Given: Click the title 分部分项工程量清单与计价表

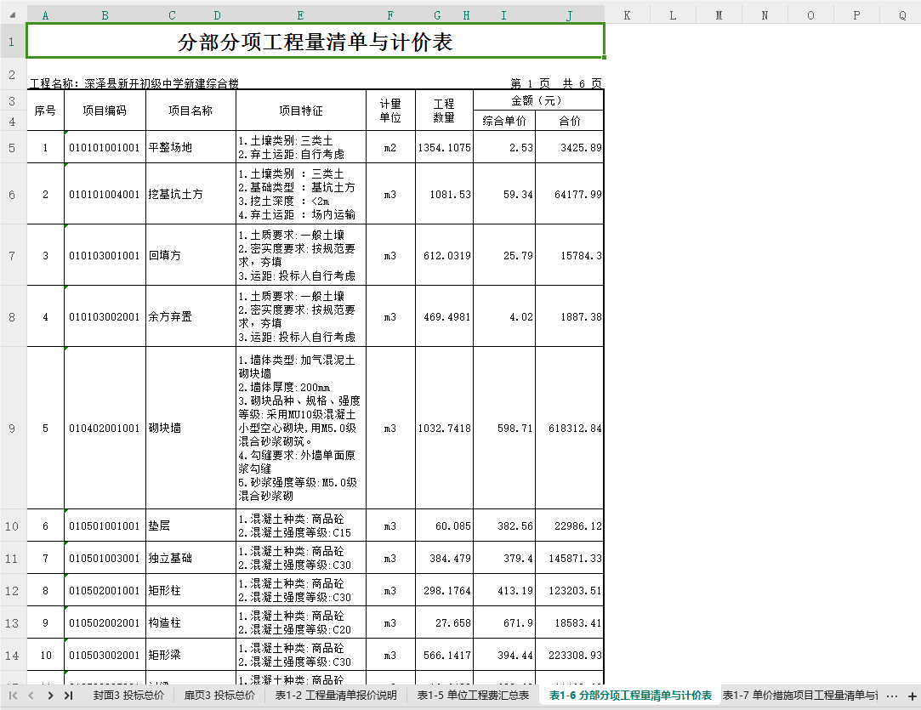Looking at the screenshot, I should pyautogui.click(x=316, y=41).
